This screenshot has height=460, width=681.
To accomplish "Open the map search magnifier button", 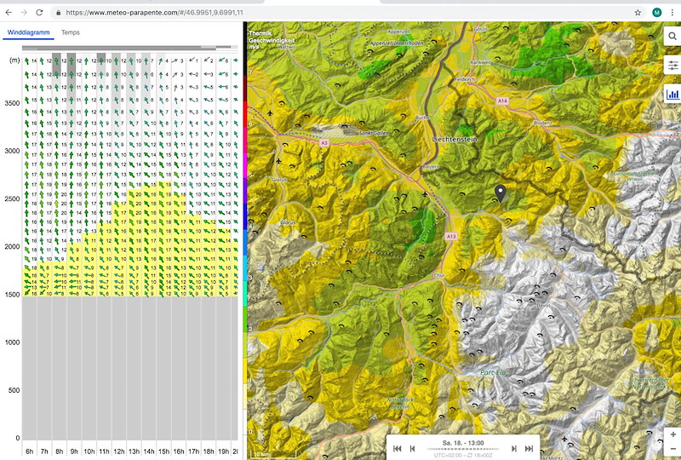I will tap(672, 36).
